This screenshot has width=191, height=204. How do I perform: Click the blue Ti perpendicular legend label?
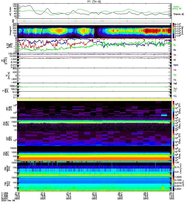175,96
